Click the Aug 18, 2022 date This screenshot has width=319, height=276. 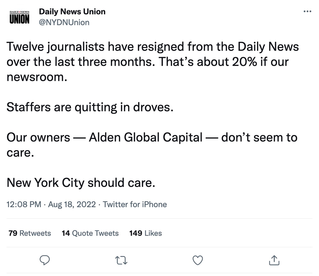pyautogui.click(x=72, y=204)
